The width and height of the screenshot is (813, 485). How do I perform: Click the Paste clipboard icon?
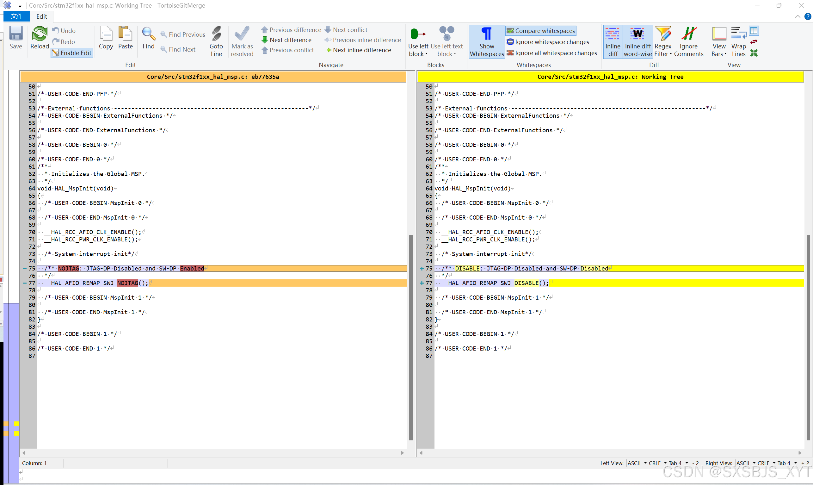(125, 34)
